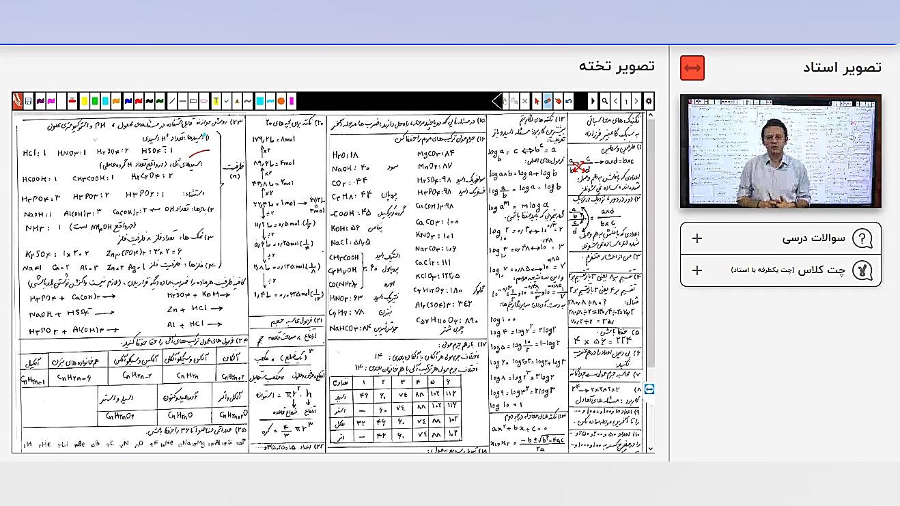900x506 pixels.
Task: Click the copy pages icon
Action: [x=514, y=101]
